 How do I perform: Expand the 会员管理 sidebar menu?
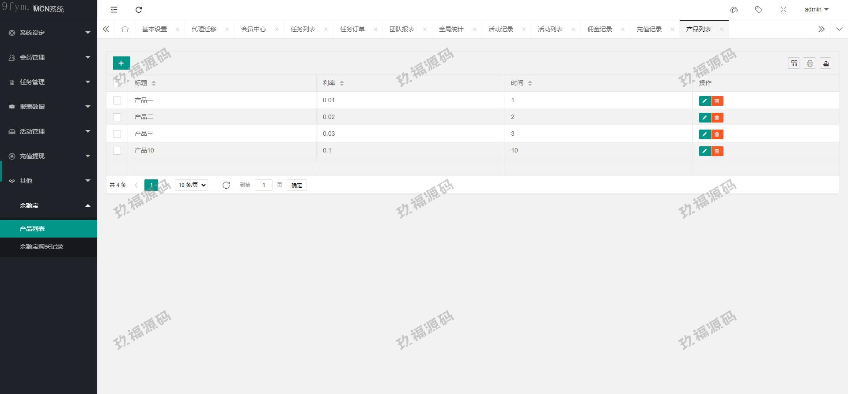tap(49, 57)
